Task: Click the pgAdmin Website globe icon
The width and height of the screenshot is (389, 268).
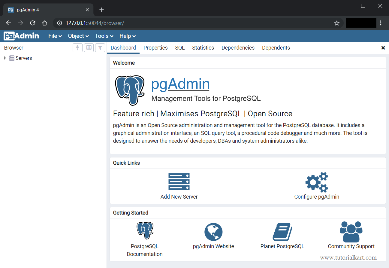Action: pos(213,231)
